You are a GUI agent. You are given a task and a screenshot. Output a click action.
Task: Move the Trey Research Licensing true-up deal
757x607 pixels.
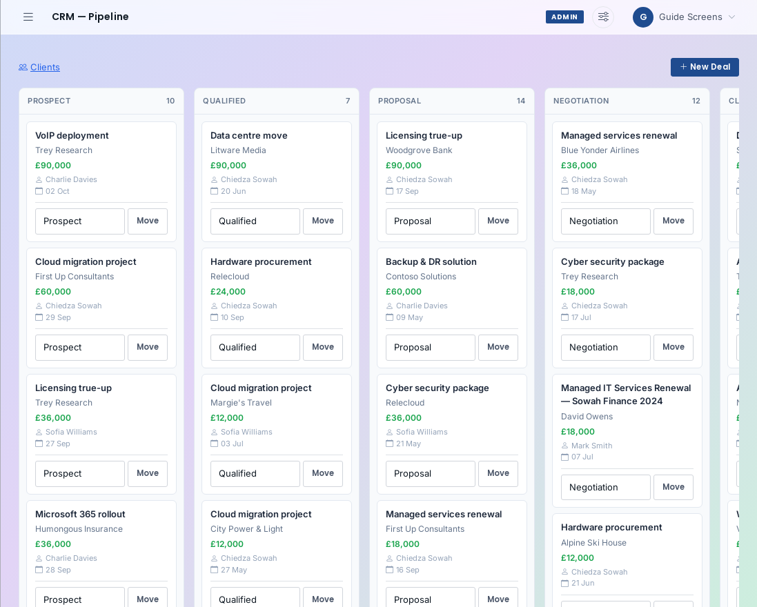[148, 473]
